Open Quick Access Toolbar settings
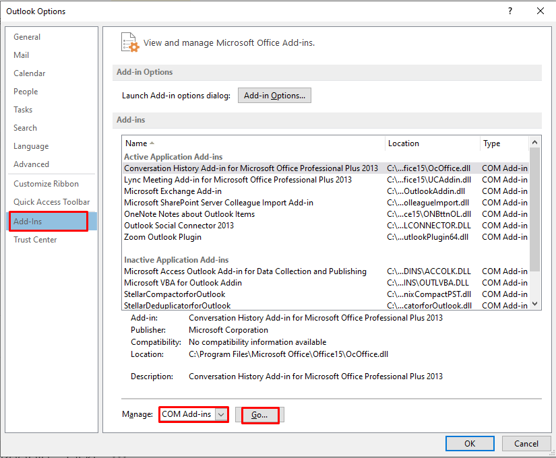This screenshot has width=556, height=458. pyautogui.click(x=52, y=201)
